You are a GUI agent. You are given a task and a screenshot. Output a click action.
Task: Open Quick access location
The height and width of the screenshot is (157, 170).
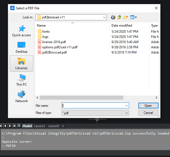(21, 31)
